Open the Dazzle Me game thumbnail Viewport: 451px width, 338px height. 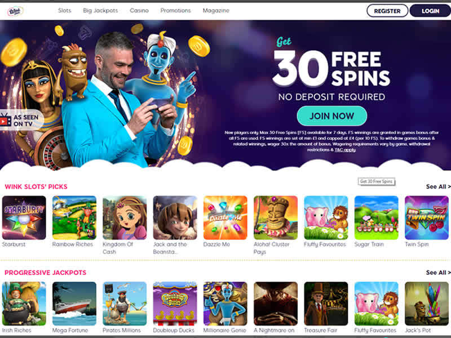tap(225, 217)
